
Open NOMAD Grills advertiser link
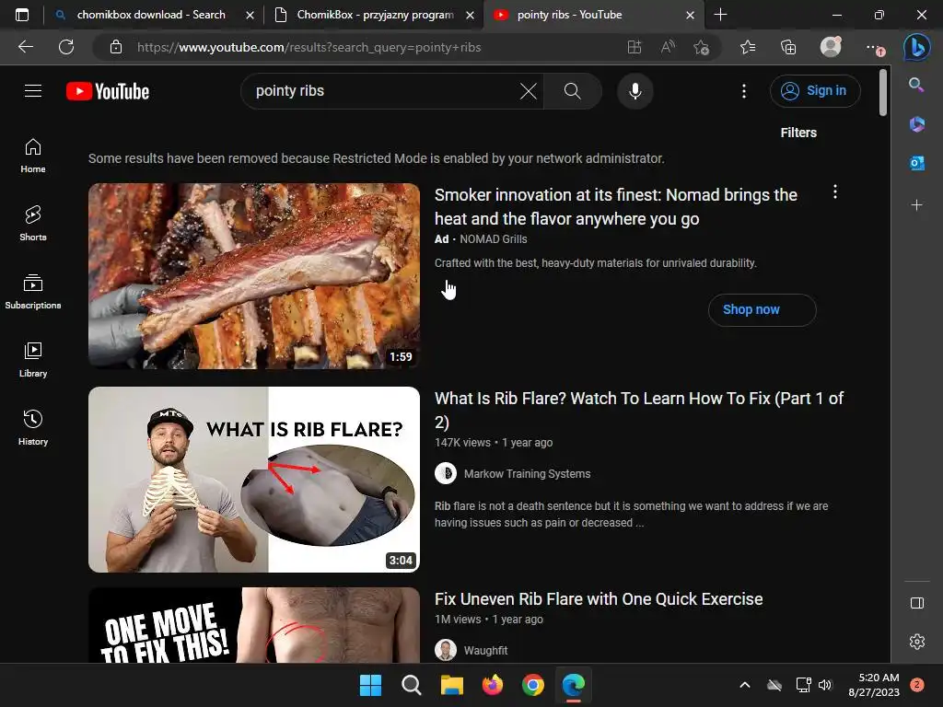point(494,239)
